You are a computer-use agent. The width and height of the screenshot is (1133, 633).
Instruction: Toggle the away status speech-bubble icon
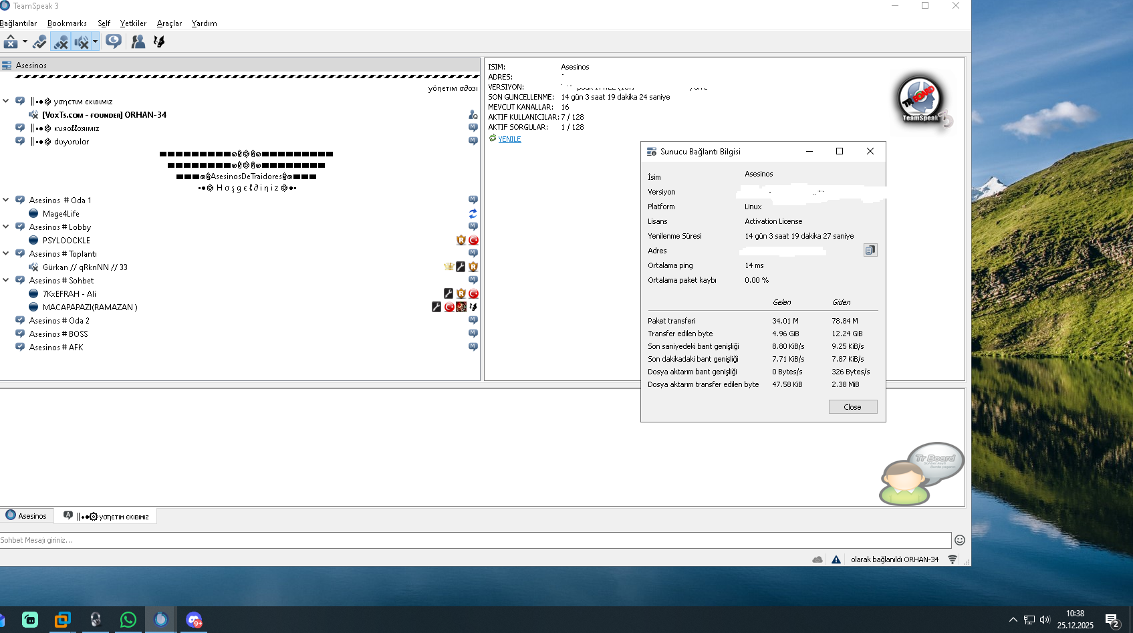point(114,41)
